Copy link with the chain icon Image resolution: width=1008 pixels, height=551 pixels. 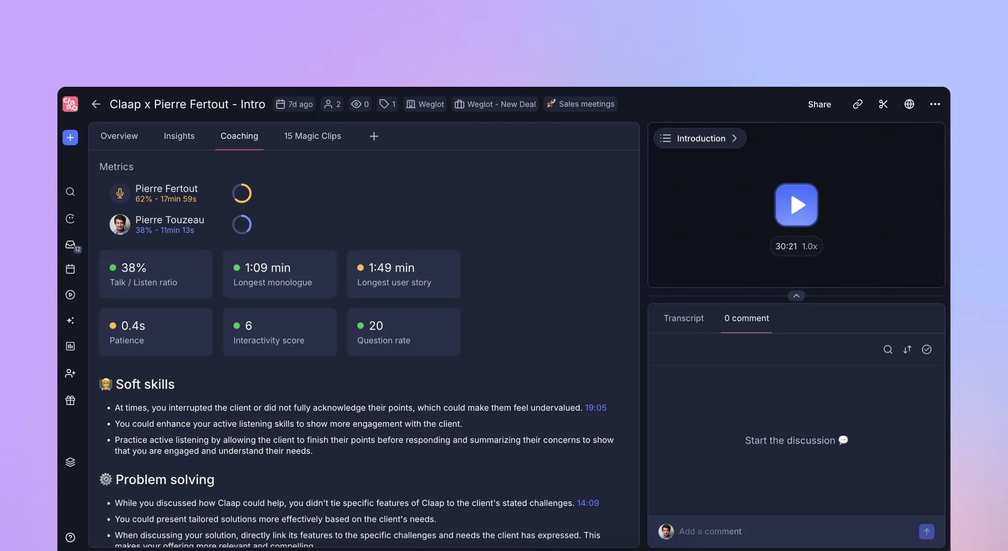pyautogui.click(x=857, y=104)
